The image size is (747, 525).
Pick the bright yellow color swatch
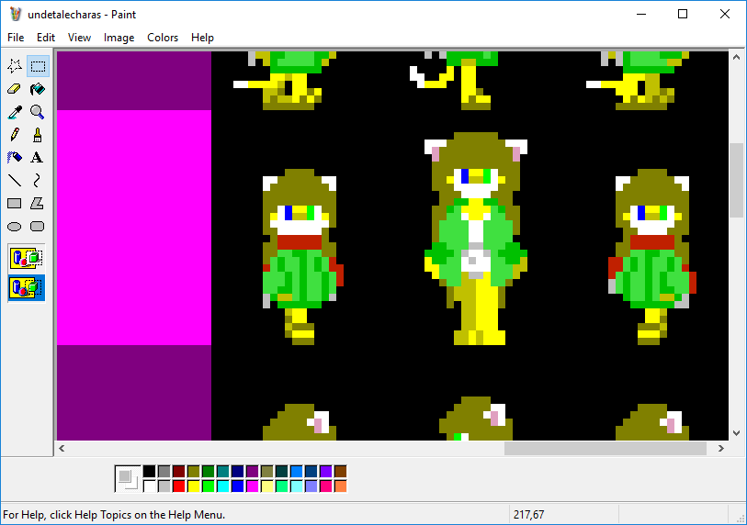[x=194, y=486]
